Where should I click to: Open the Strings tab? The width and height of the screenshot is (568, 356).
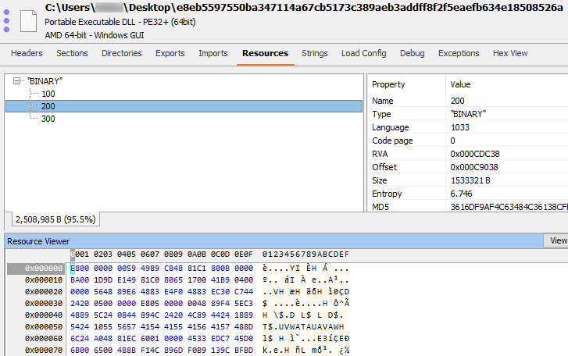pos(314,54)
